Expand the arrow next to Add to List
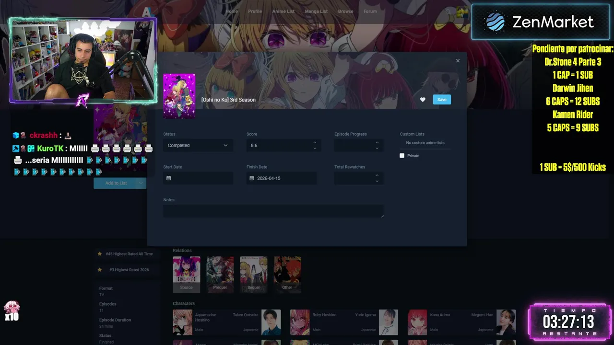Viewport: 614px width, 345px height. tap(141, 183)
